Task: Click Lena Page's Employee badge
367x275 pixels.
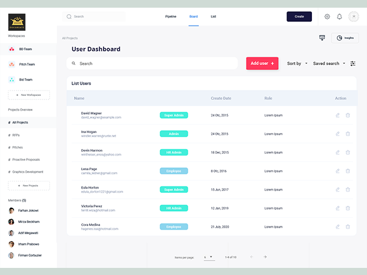Action: click(x=173, y=171)
